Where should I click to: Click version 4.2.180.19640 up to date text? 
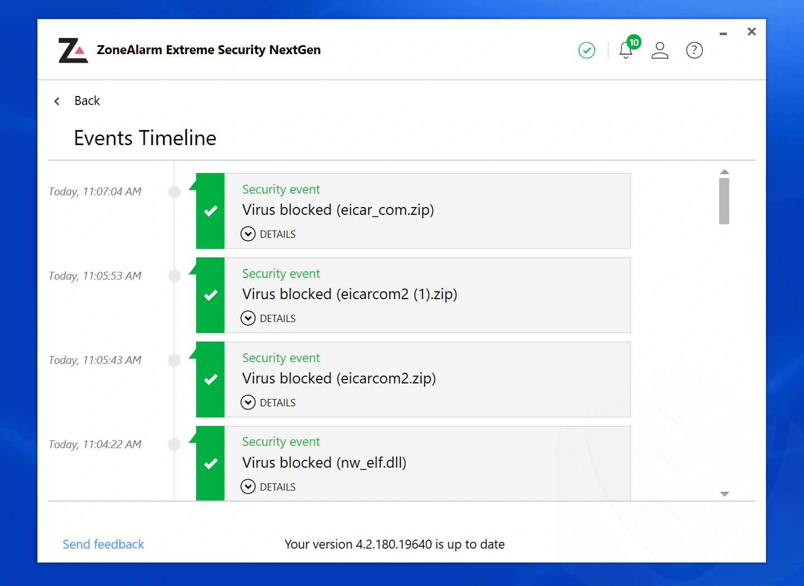click(395, 544)
